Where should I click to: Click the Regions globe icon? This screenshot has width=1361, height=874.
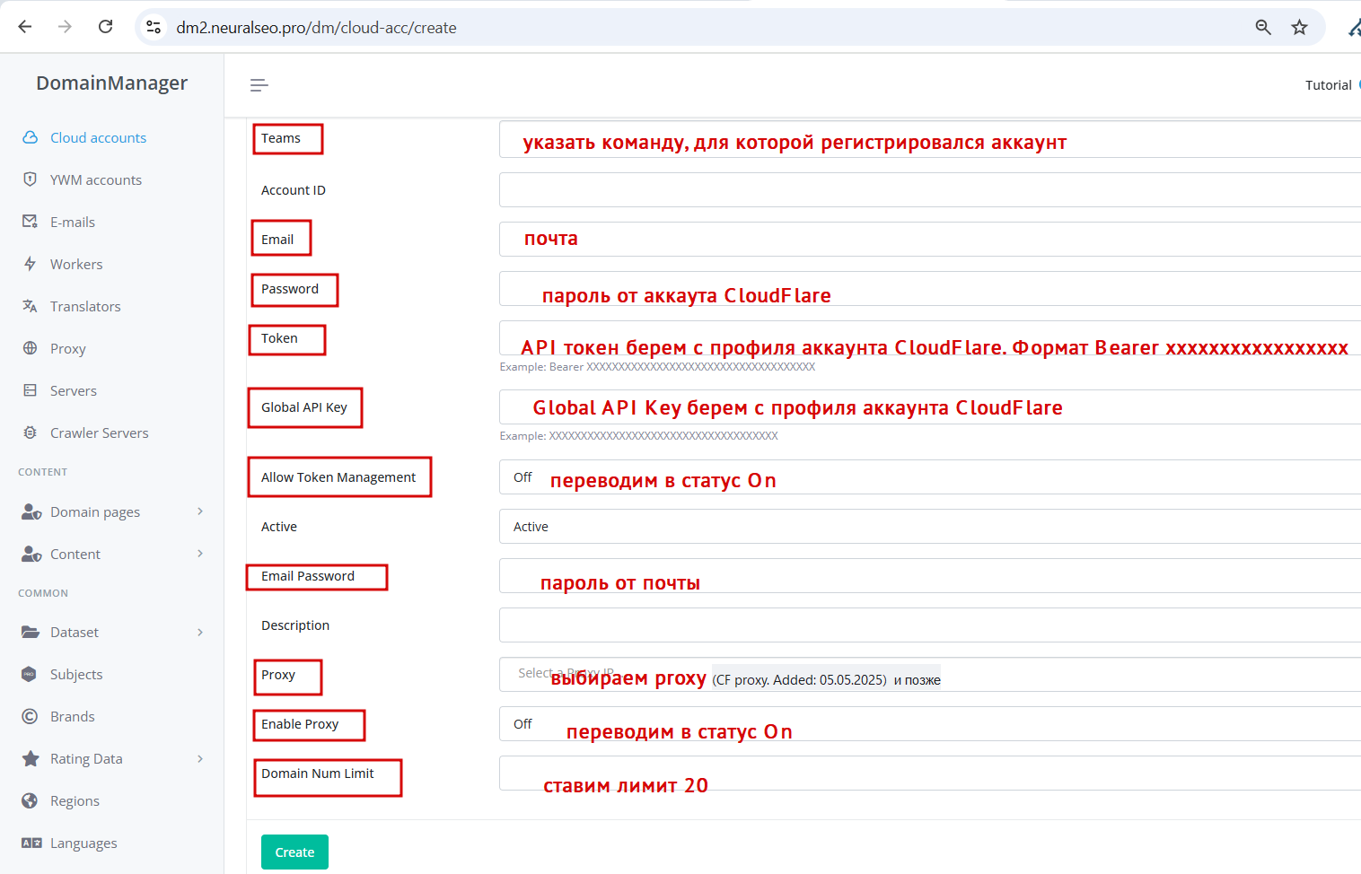[x=30, y=800]
